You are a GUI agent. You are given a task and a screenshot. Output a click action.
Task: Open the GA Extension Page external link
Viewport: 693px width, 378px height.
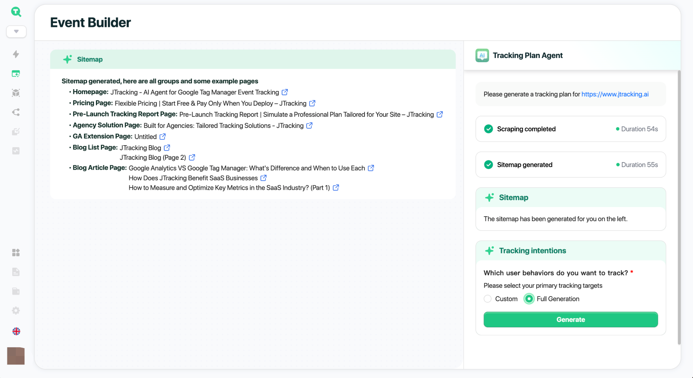click(163, 137)
